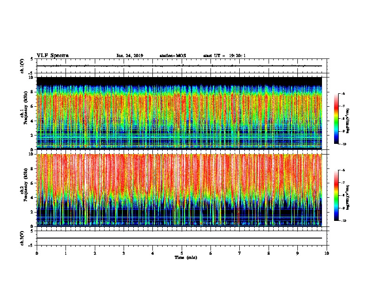Click time-axis tick label '9' at bottom
Image resolution: width=368 pixels, height=284 pixels.
point(297,253)
